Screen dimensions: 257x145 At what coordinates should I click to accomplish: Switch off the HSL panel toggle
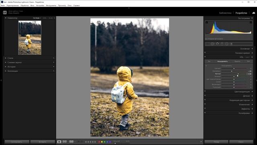(x=205, y=57)
